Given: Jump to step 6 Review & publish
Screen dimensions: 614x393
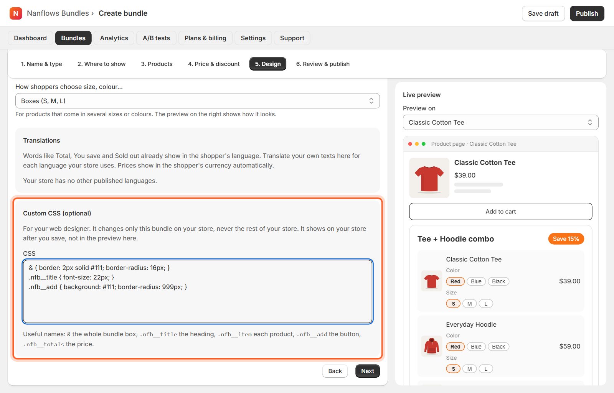Looking at the screenshot, I should click(323, 64).
